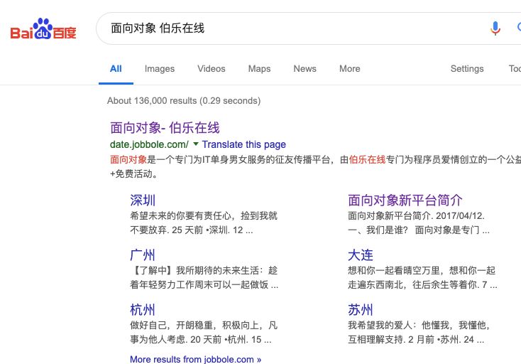Screen dimensions: 521x364
Task: Open the 苏州 sitelink
Action: point(361,310)
